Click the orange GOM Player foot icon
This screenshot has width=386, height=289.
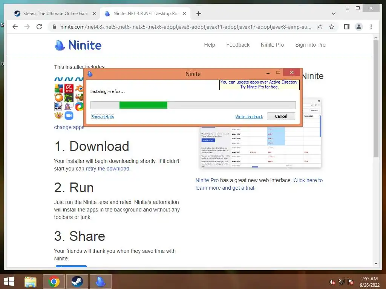(x=58, y=97)
